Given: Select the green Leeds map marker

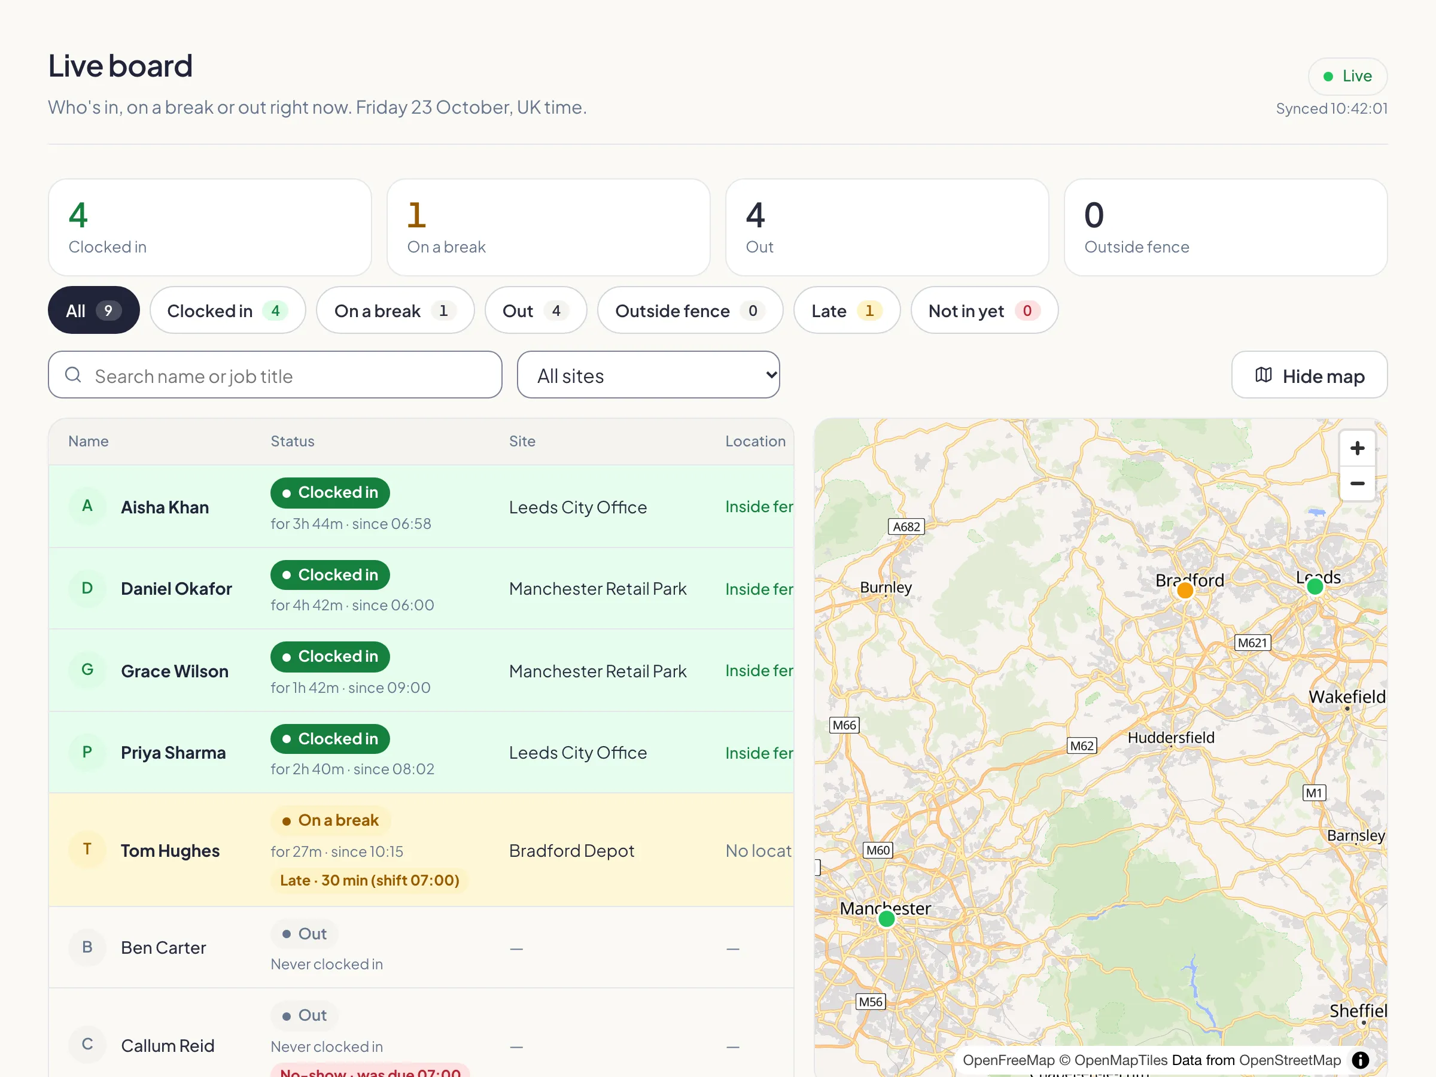Looking at the screenshot, I should [x=1315, y=587].
